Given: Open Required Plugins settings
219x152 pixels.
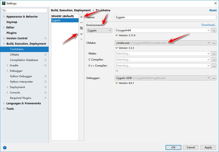Looking at the screenshot, I should coord(21,98).
